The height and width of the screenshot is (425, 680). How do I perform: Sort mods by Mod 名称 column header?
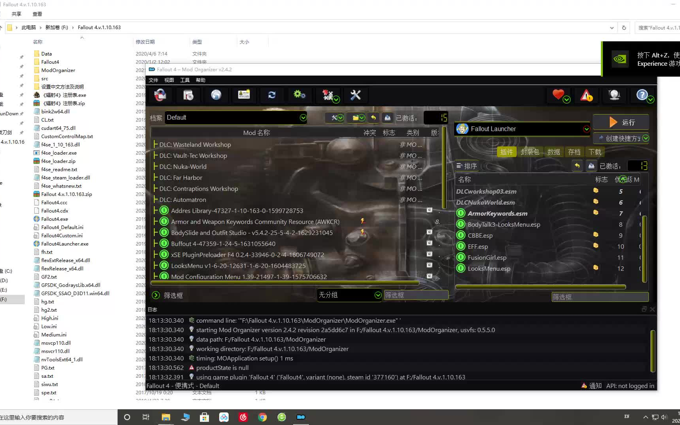(x=257, y=133)
